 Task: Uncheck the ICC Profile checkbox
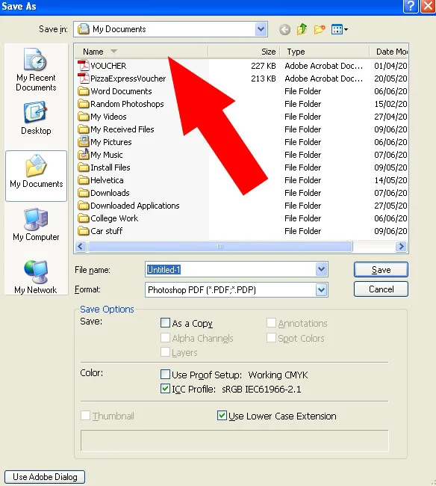[x=165, y=389]
